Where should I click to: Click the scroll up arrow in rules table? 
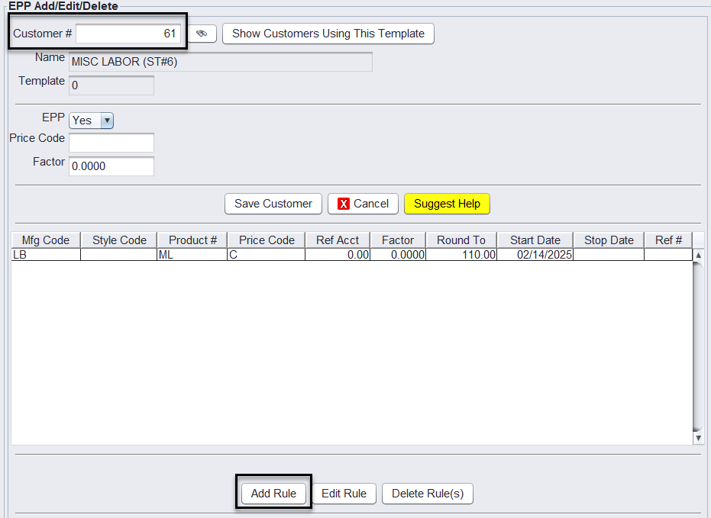pyautogui.click(x=697, y=256)
